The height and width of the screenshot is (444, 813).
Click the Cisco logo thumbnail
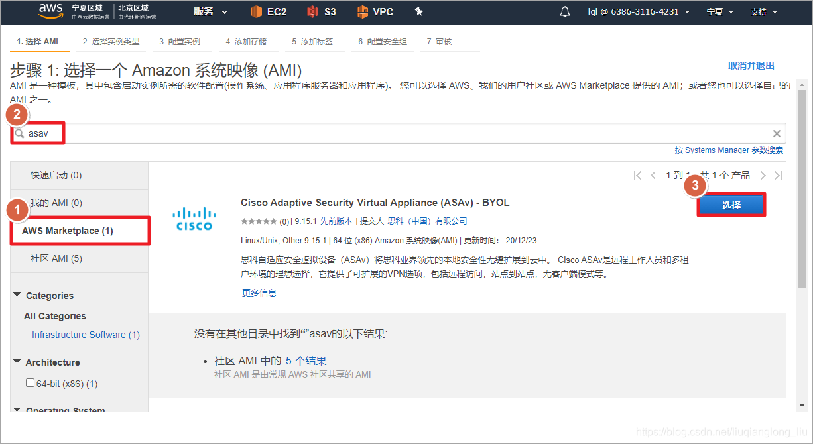tap(194, 219)
